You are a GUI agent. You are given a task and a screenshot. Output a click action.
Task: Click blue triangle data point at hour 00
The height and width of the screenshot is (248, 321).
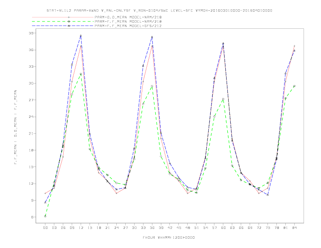45,202
